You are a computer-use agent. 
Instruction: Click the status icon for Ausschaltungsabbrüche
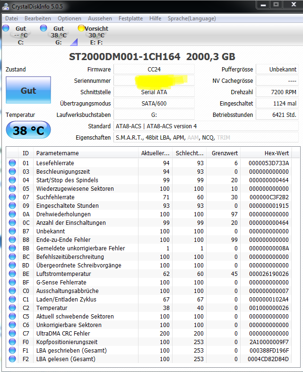pos(12,291)
